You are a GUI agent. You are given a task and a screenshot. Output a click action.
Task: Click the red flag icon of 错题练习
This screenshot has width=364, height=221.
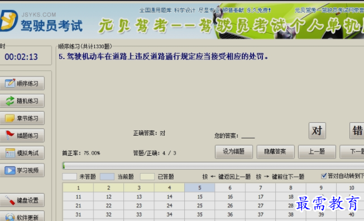click(x=9, y=135)
